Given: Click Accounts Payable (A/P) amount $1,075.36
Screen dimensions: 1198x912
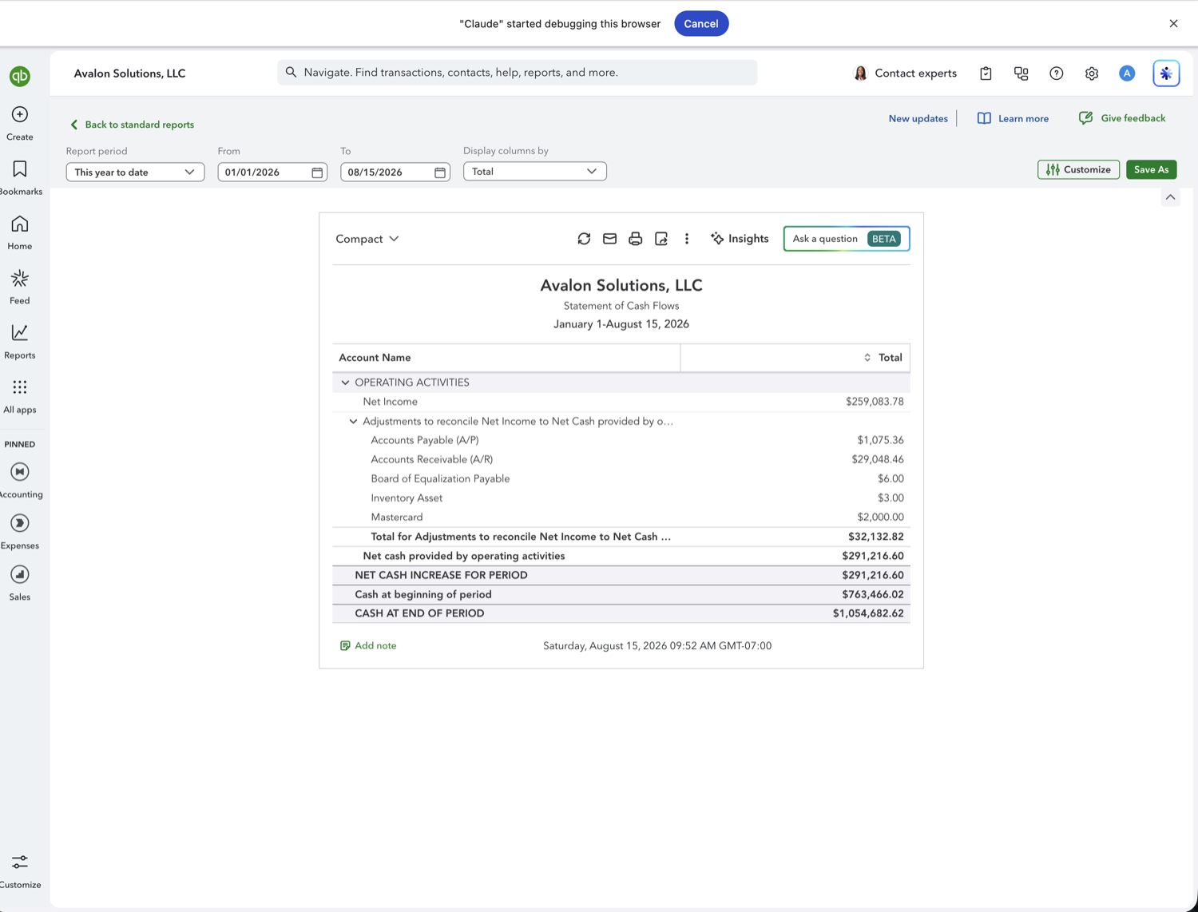Looking at the screenshot, I should (880, 440).
